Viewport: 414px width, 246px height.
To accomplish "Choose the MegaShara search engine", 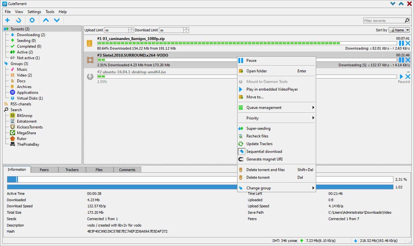I will [27, 133].
